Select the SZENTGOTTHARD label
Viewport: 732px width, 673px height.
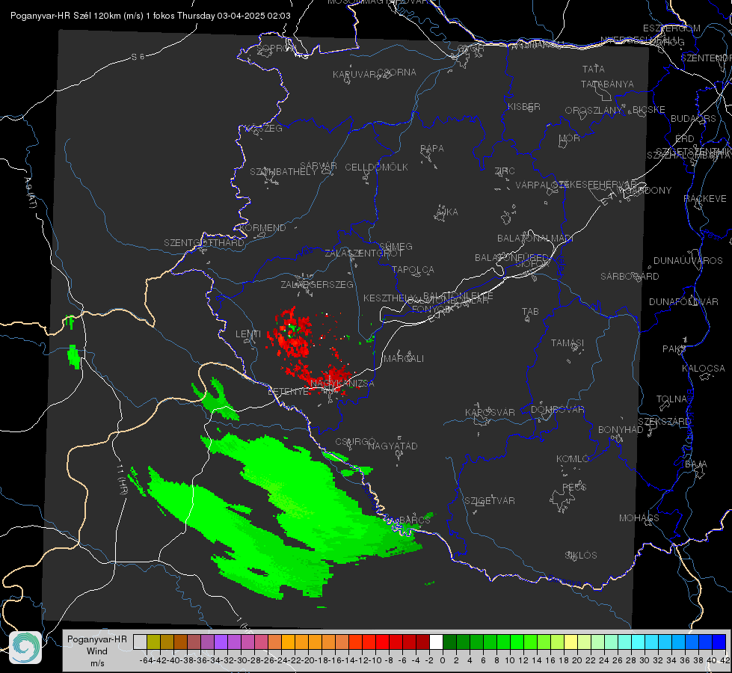click(x=204, y=243)
